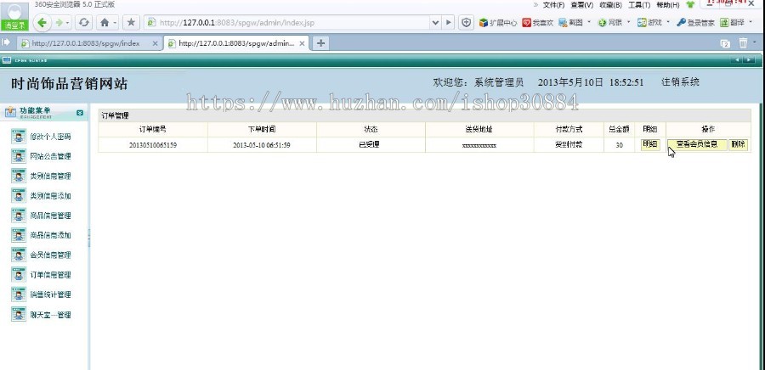Open 修改个人密码 in sidebar

[x=50, y=137]
